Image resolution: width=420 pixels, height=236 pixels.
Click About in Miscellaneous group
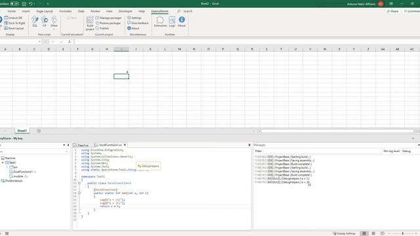tap(133, 28)
